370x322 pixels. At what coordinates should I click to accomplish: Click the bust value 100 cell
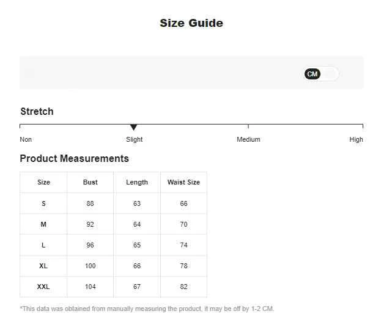90,266
